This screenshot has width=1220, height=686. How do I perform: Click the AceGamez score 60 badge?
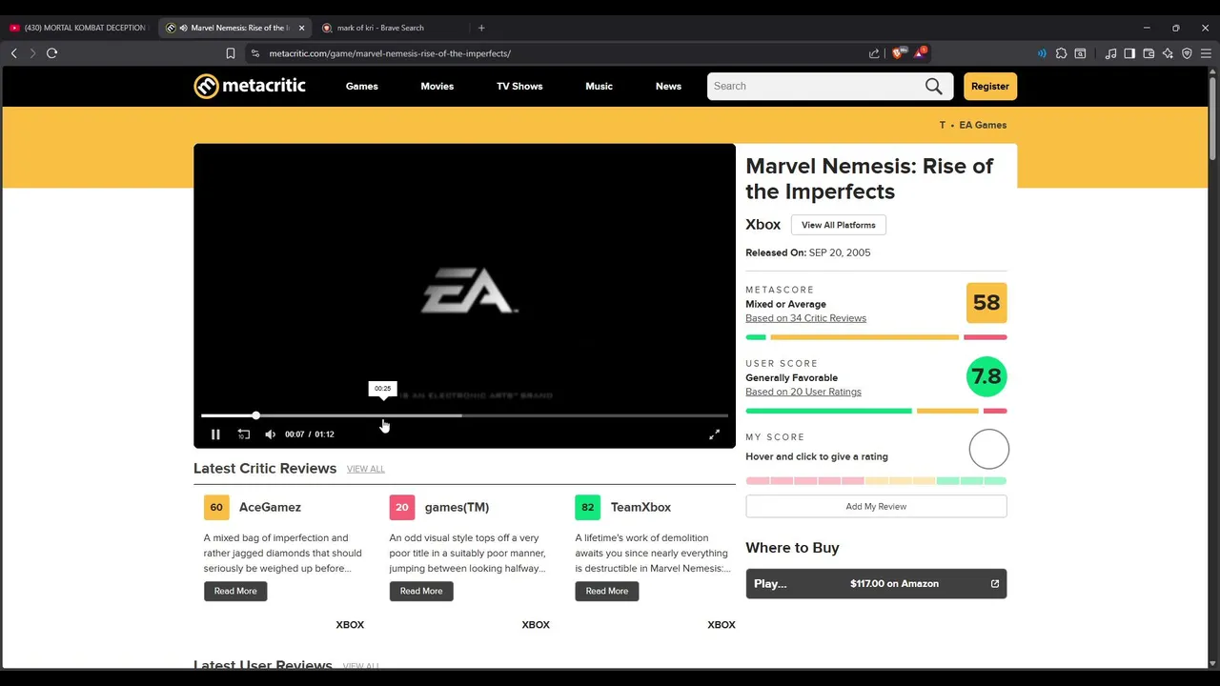(216, 507)
